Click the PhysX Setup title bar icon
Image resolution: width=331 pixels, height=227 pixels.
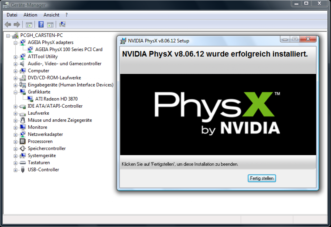pyautogui.click(x=123, y=41)
